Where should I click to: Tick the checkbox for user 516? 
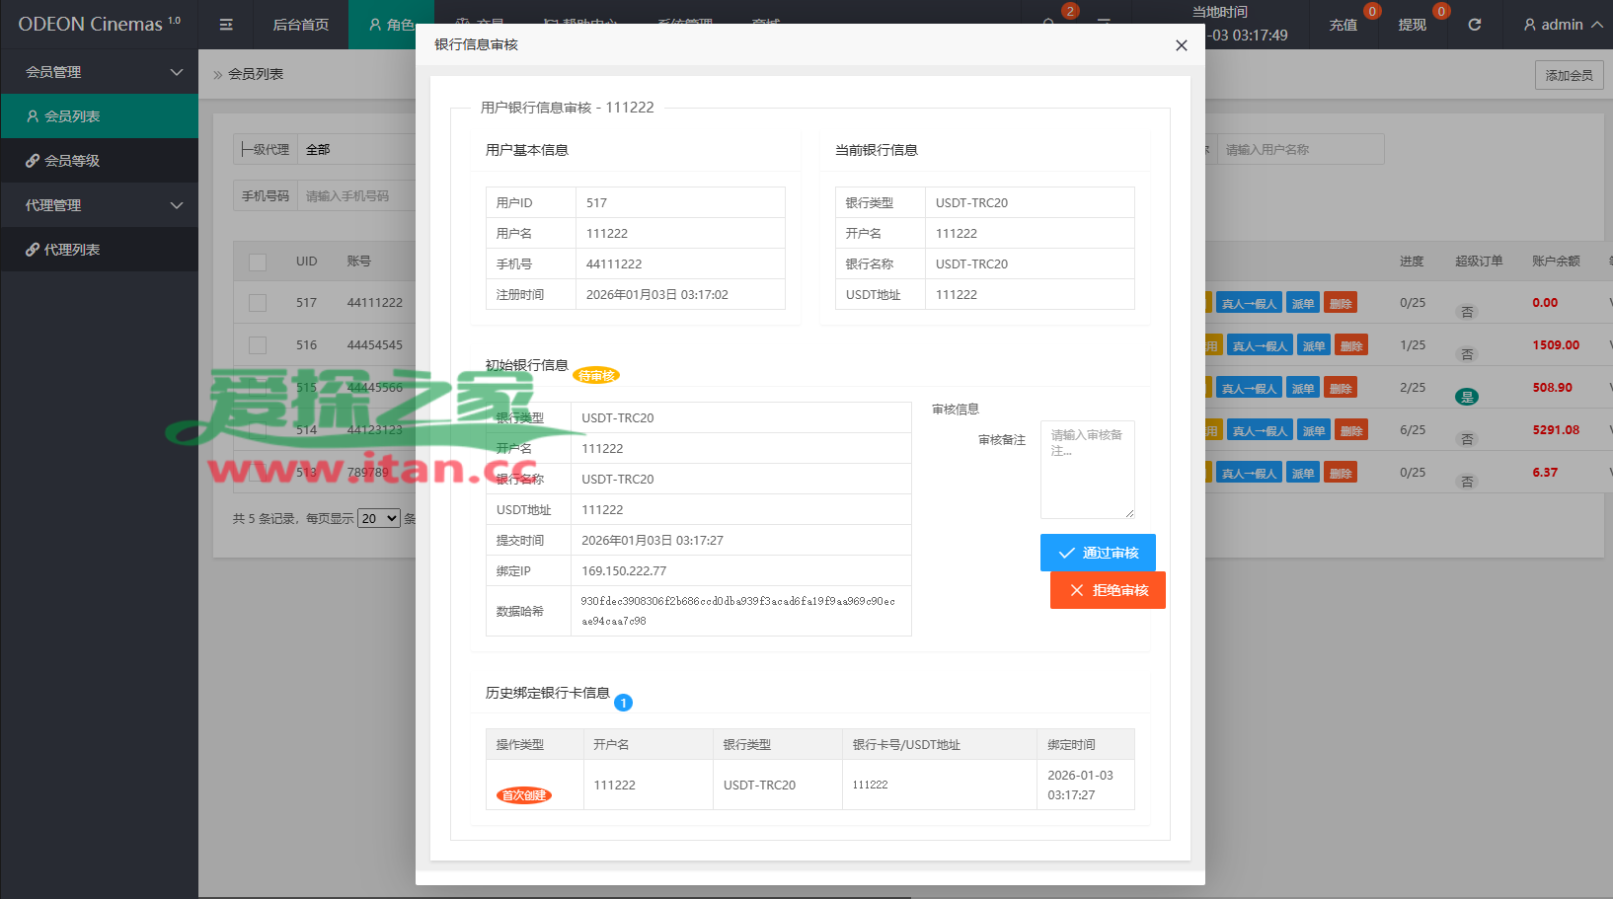(258, 345)
